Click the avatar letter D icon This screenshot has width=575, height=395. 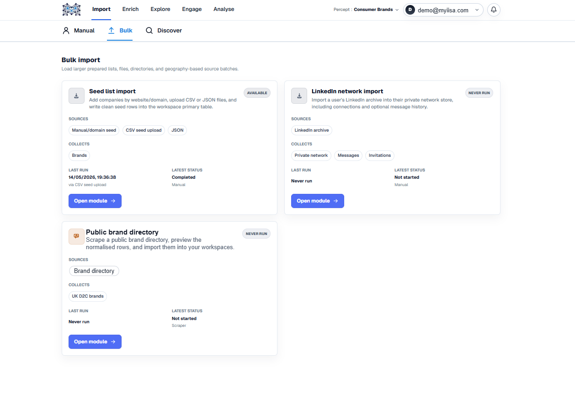410,10
